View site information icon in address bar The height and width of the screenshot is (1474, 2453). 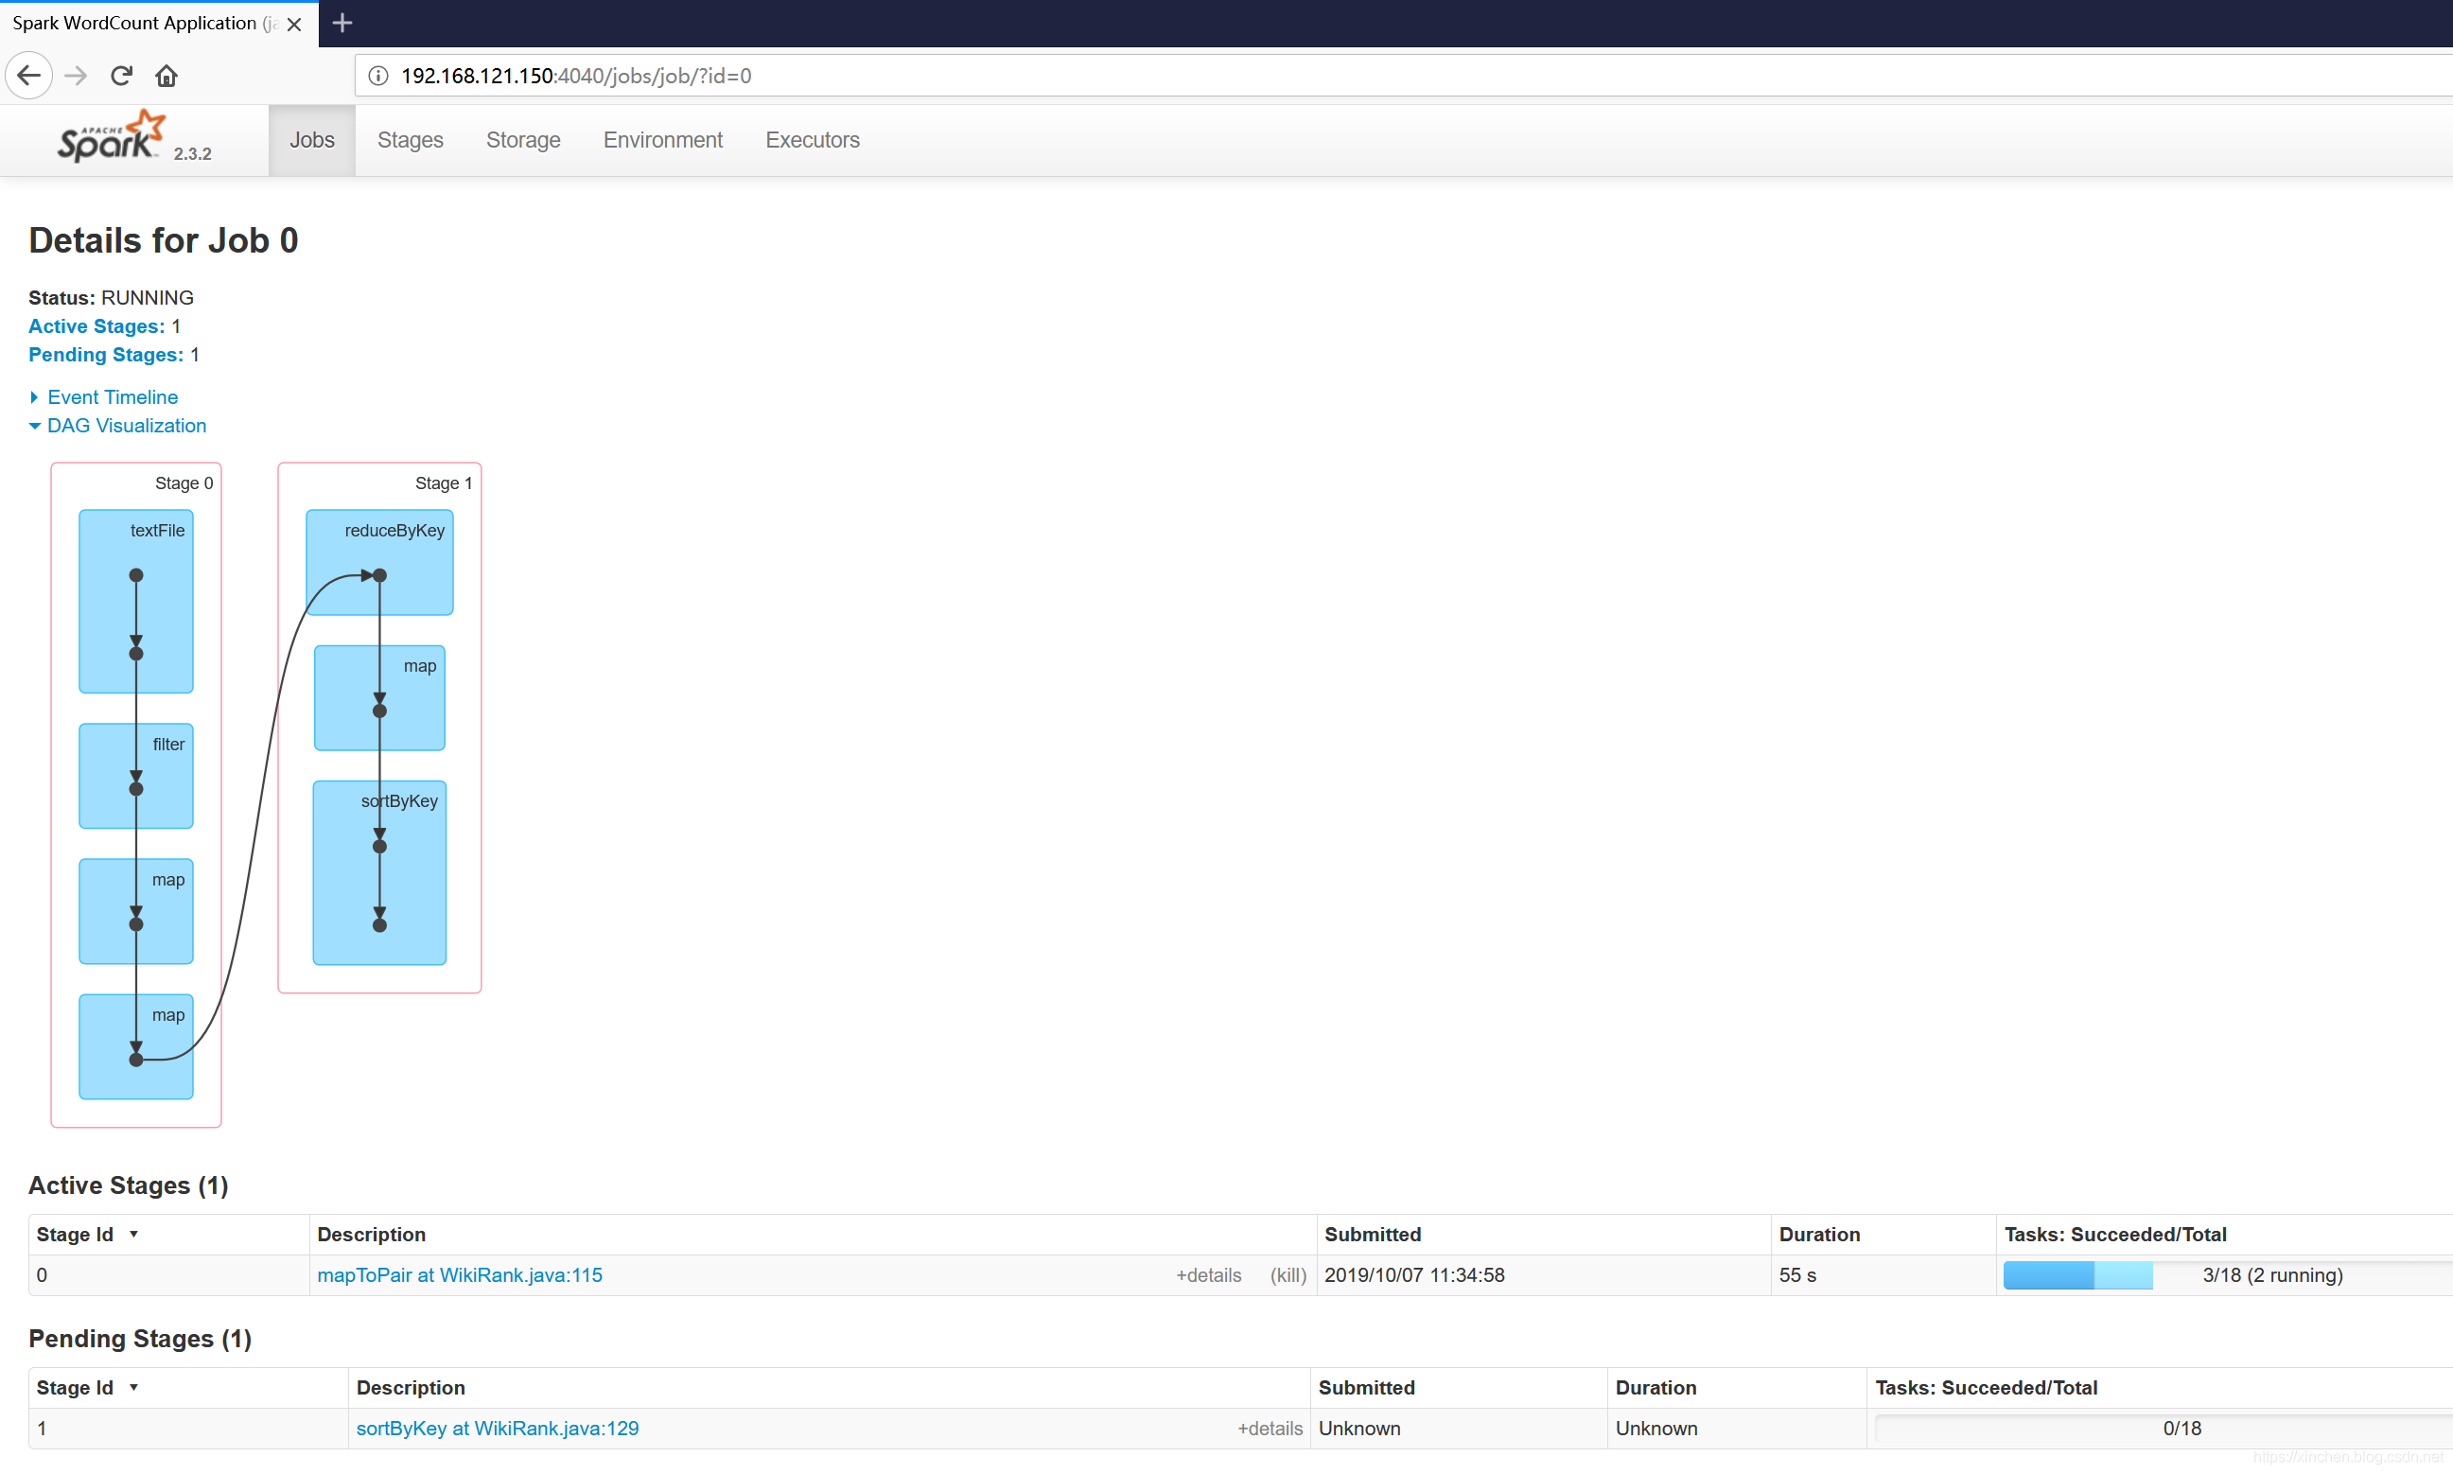coord(378,76)
